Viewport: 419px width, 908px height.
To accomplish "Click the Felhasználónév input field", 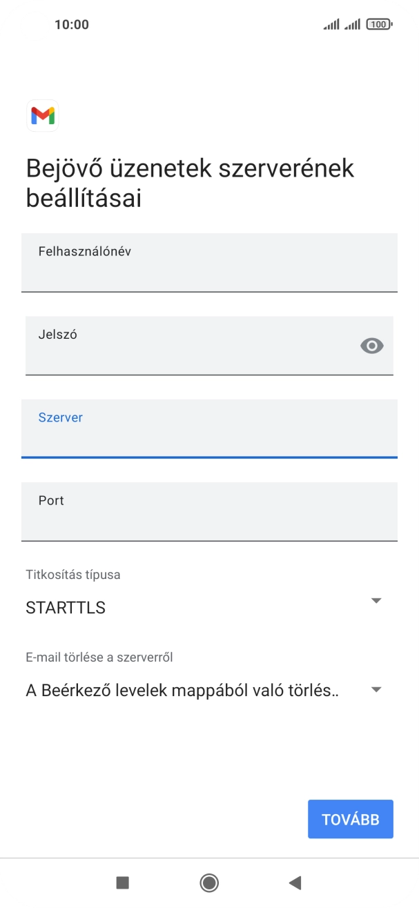I will (x=209, y=262).
